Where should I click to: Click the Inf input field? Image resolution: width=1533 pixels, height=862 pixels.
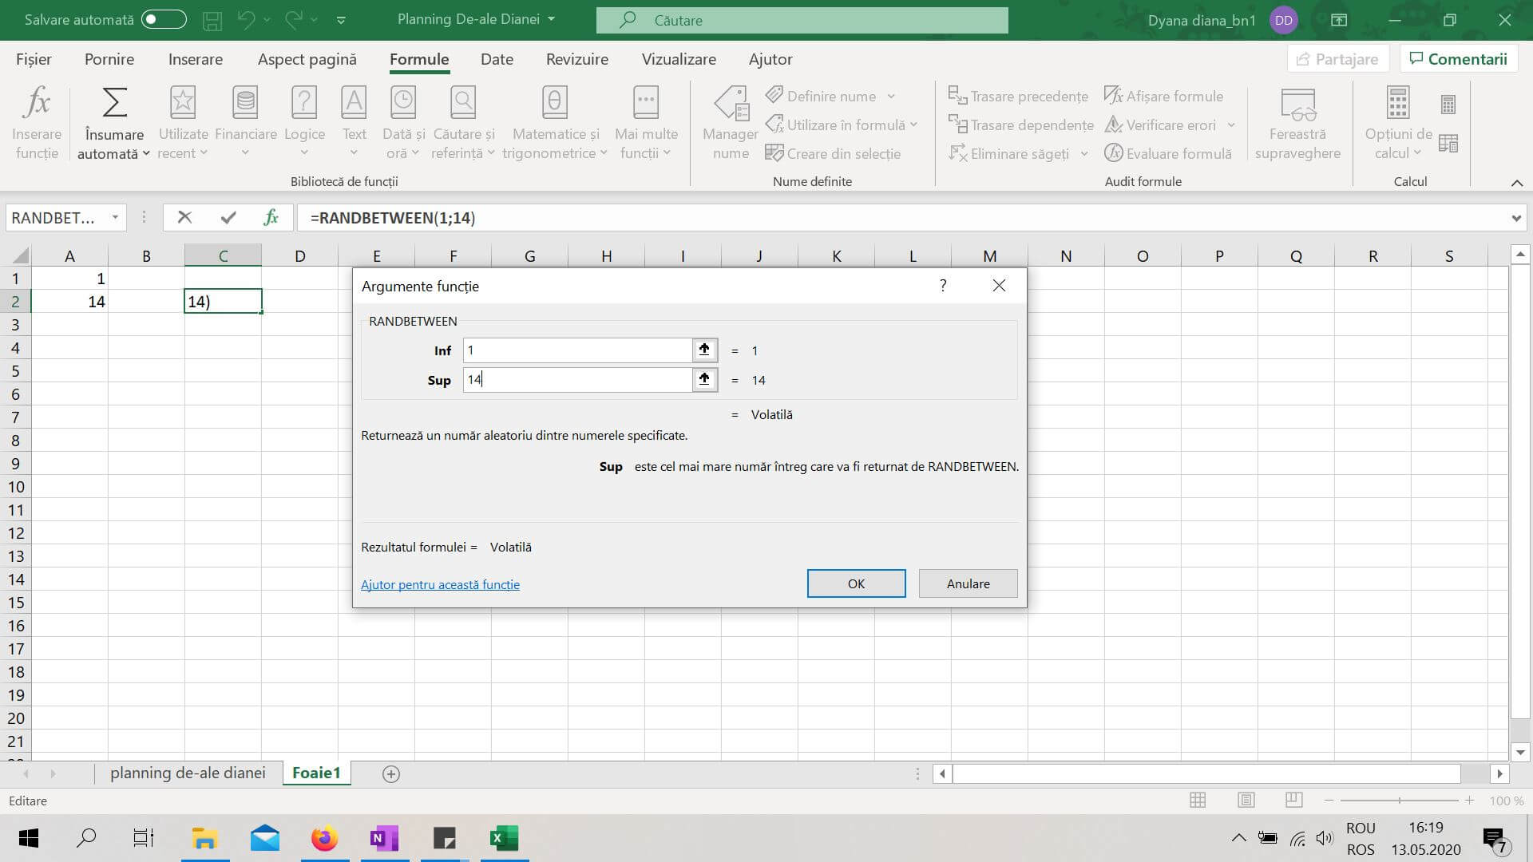click(577, 350)
